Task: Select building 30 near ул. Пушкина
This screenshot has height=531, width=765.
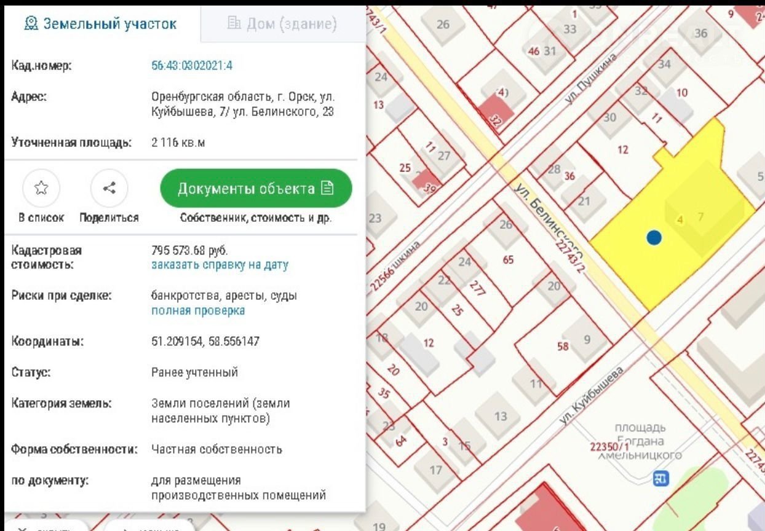Action: [609, 117]
